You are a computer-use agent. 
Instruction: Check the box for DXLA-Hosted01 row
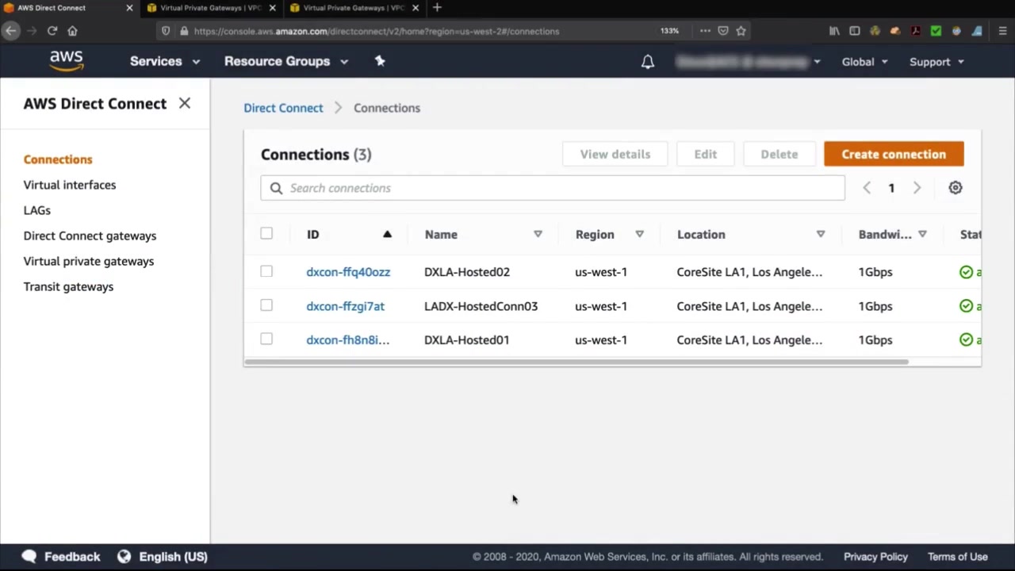(266, 339)
